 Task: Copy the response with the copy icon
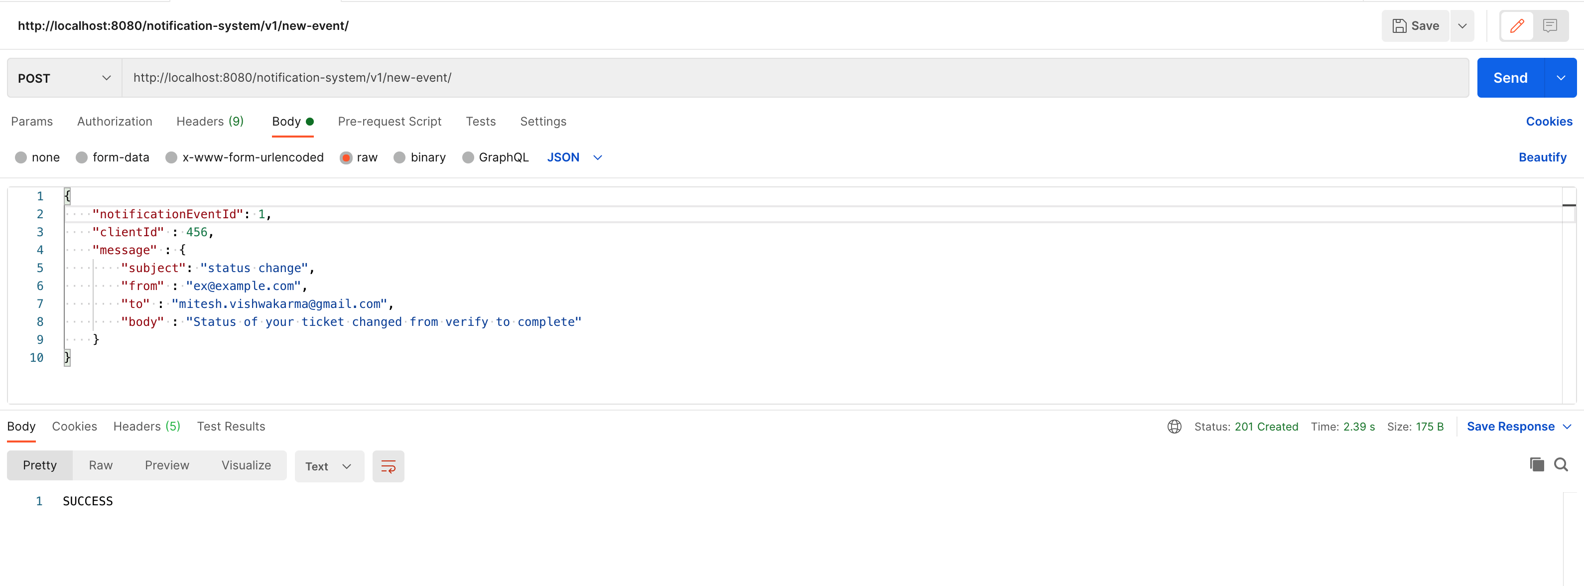coord(1537,464)
